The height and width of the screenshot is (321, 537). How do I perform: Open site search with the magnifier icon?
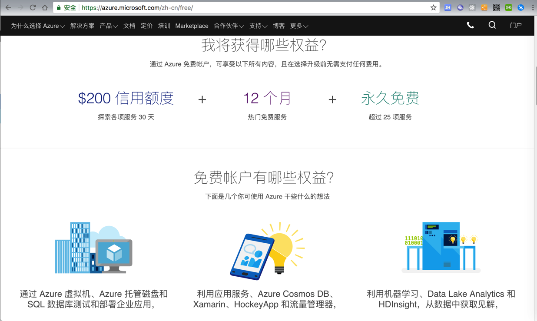click(x=492, y=25)
